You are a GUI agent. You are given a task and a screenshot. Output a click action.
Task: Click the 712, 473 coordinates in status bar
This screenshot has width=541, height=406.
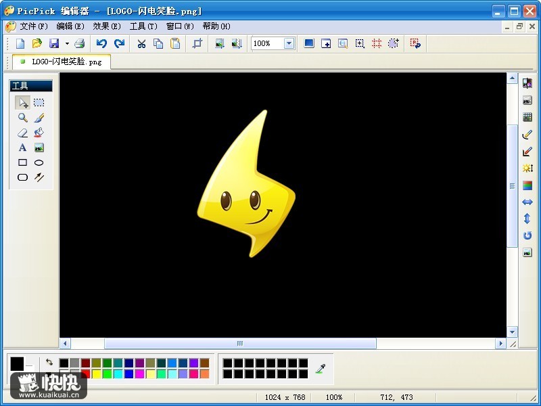396,397
